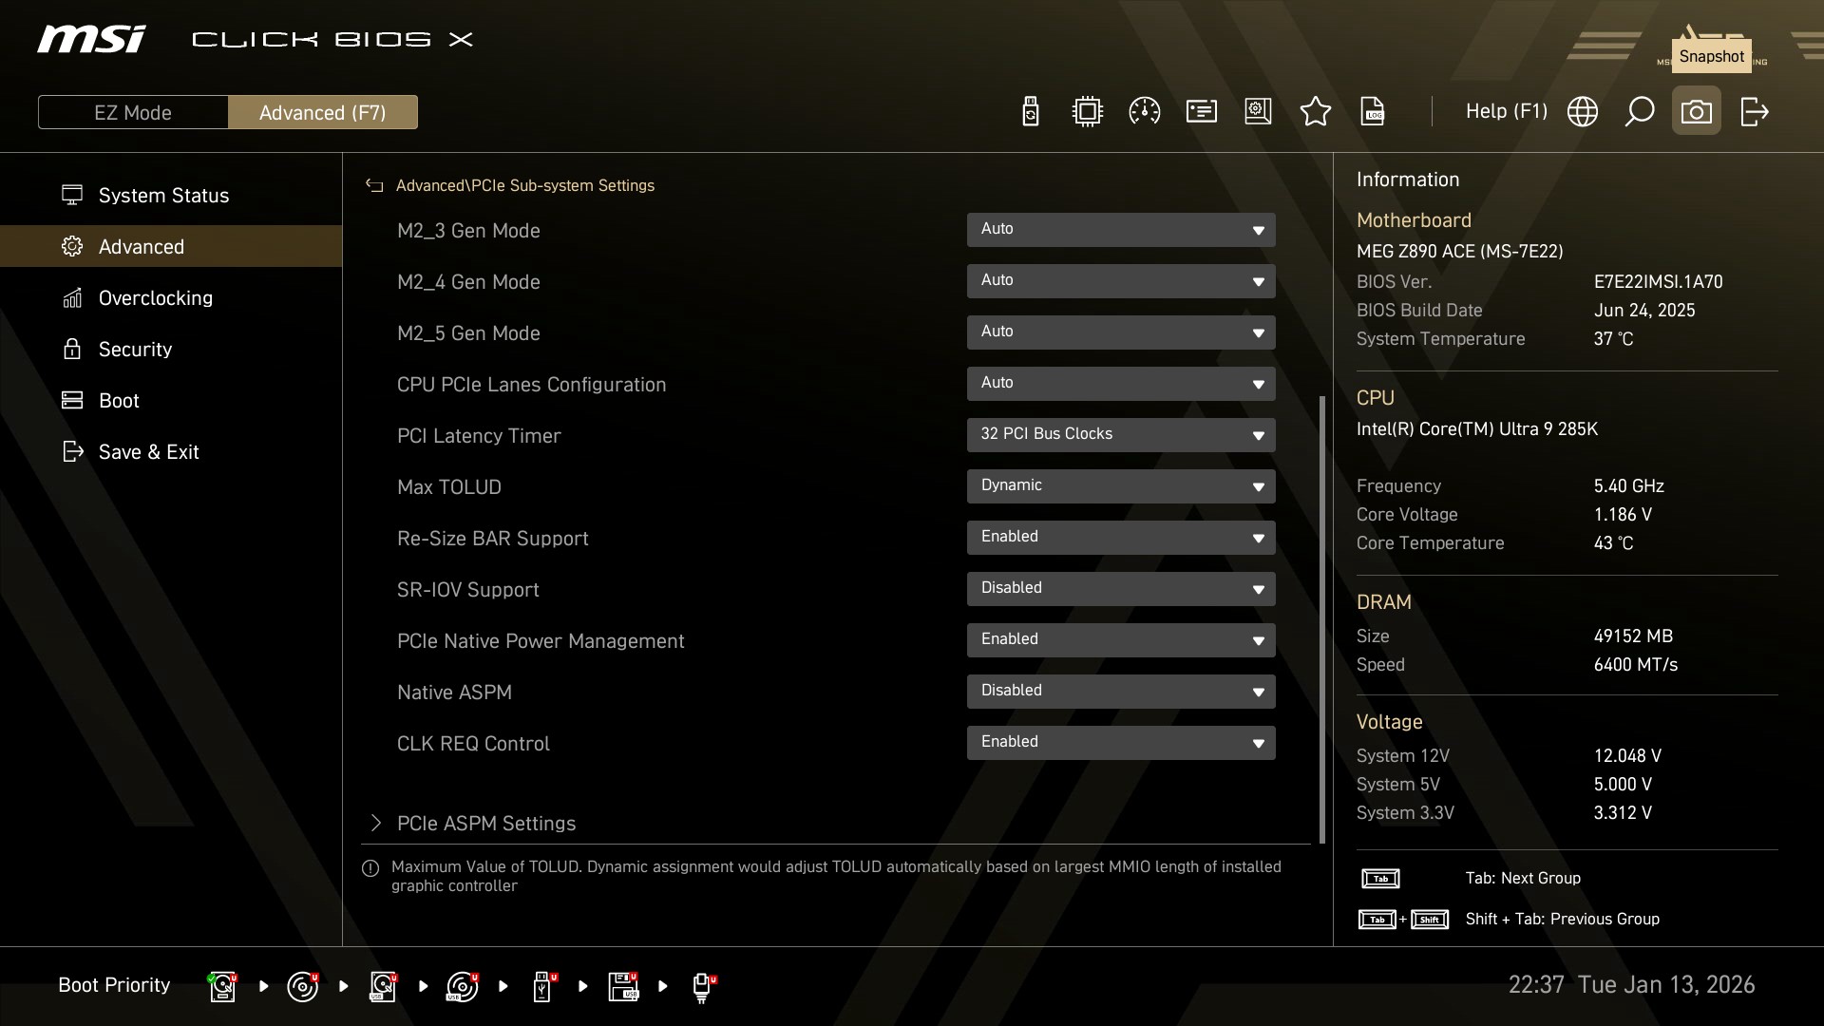1824x1026 pixels.
Task: Open Native ASPM dropdown
Action: [x=1120, y=692]
